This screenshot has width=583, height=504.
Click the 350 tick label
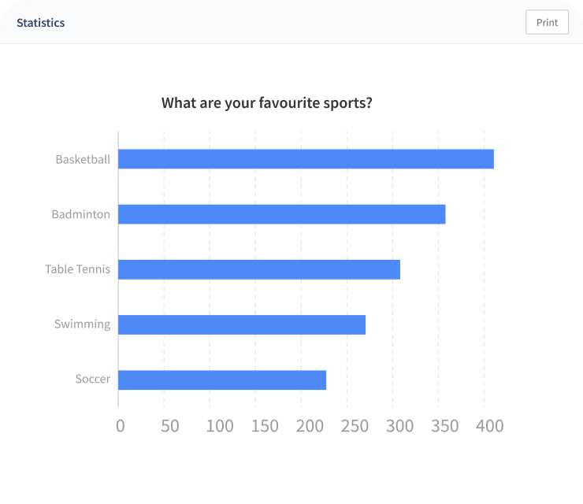[x=444, y=426]
